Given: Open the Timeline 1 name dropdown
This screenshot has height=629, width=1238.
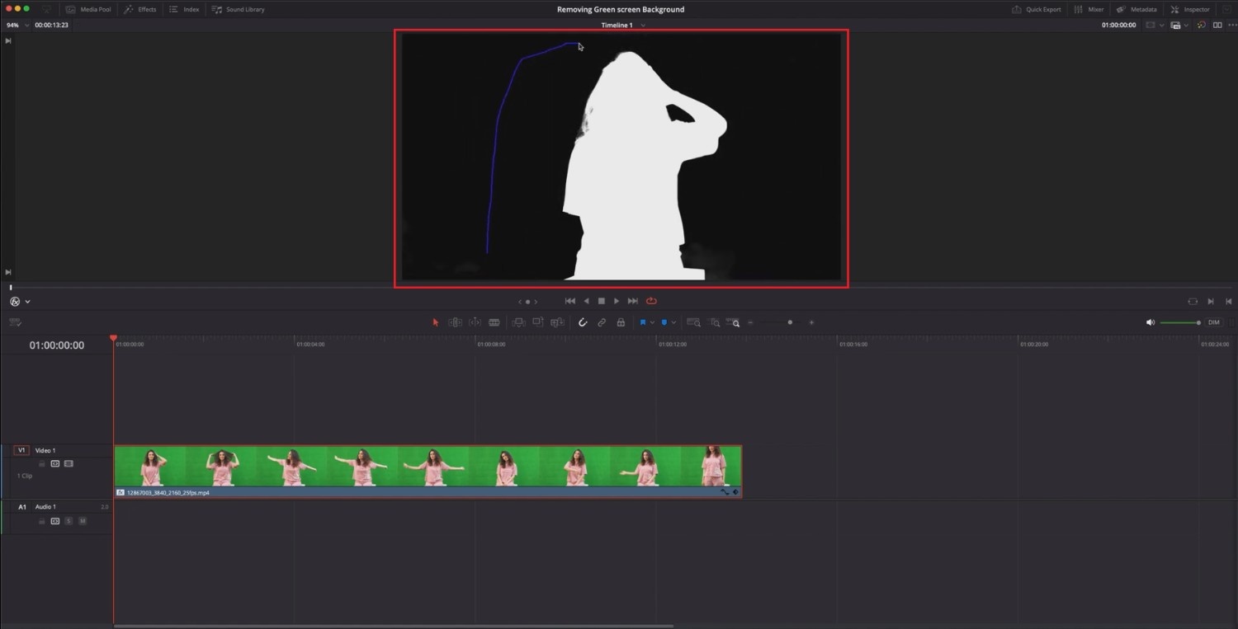Looking at the screenshot, I should point(643,26).
